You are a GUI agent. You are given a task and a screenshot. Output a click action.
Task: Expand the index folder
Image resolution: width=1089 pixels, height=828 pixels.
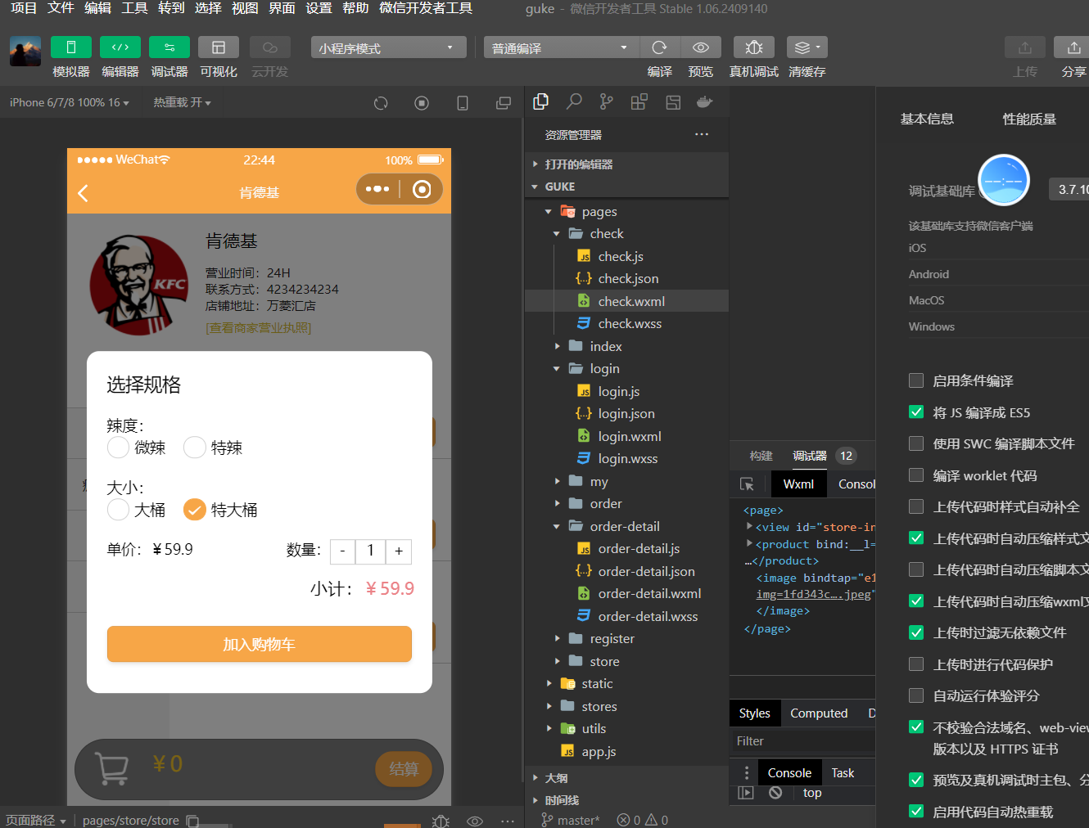(x=626, y=346)
